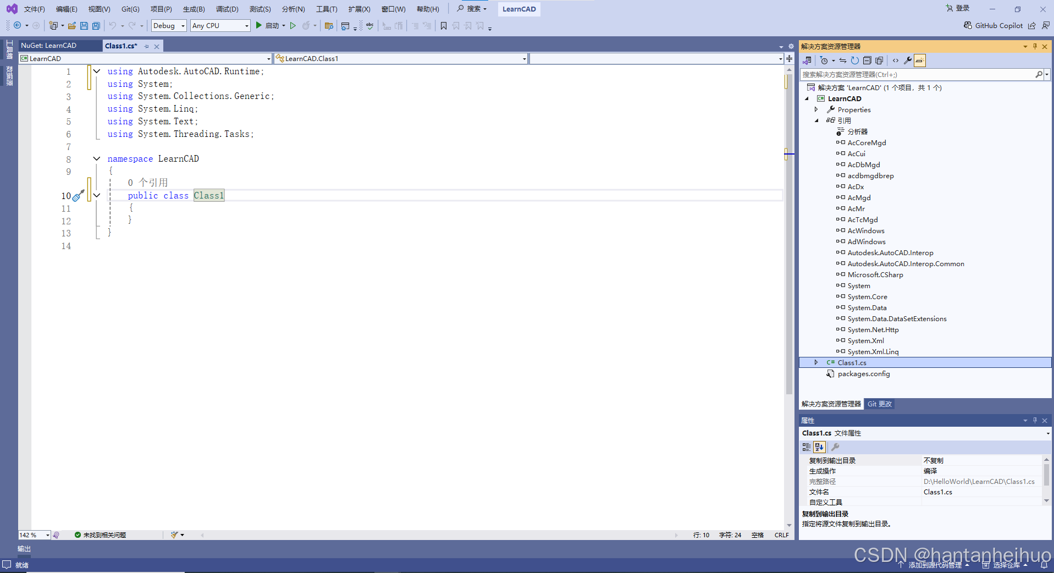The image size is (1054, 573).
Task: Click the find in files folder icon
Action: [329, 25]
